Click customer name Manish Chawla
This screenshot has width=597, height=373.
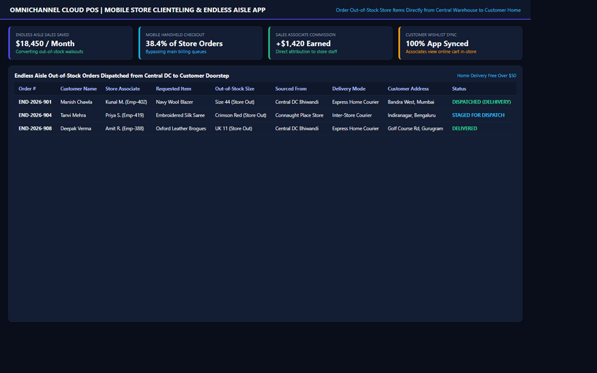point(76,102)
